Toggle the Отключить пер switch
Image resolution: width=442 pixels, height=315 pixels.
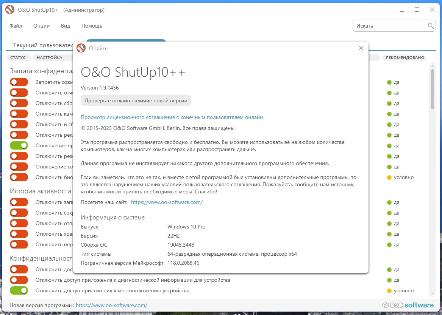pos(19,244)
